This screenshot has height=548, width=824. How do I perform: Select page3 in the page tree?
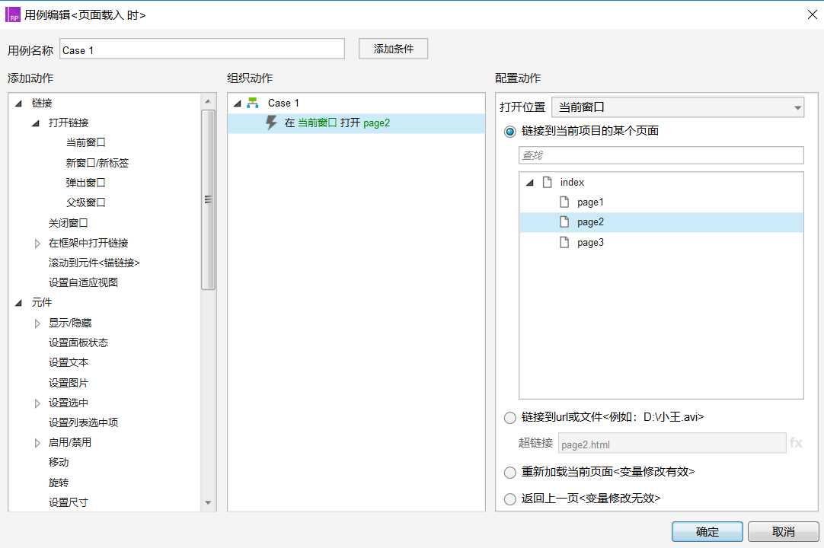pos(590,243)
